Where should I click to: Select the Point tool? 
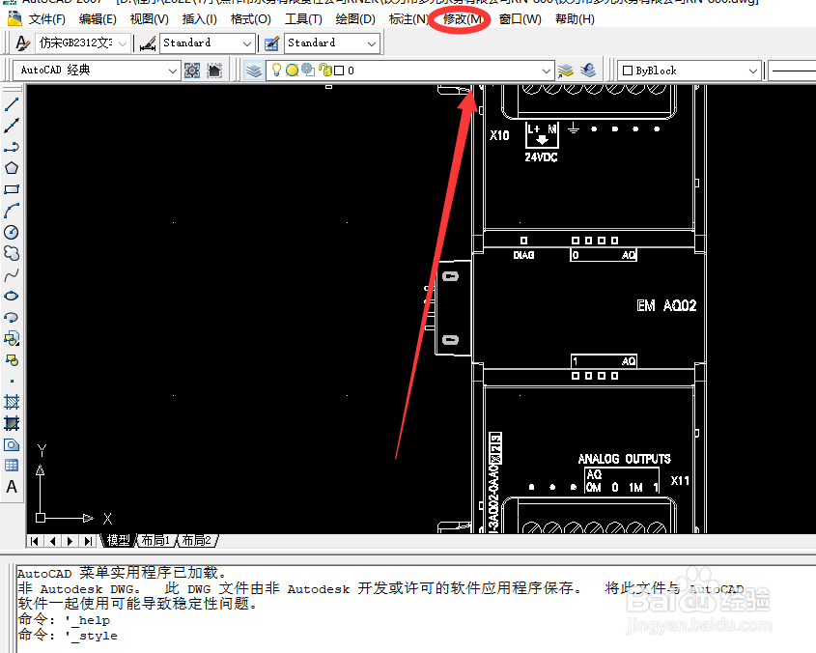click(x=12, y=382)
